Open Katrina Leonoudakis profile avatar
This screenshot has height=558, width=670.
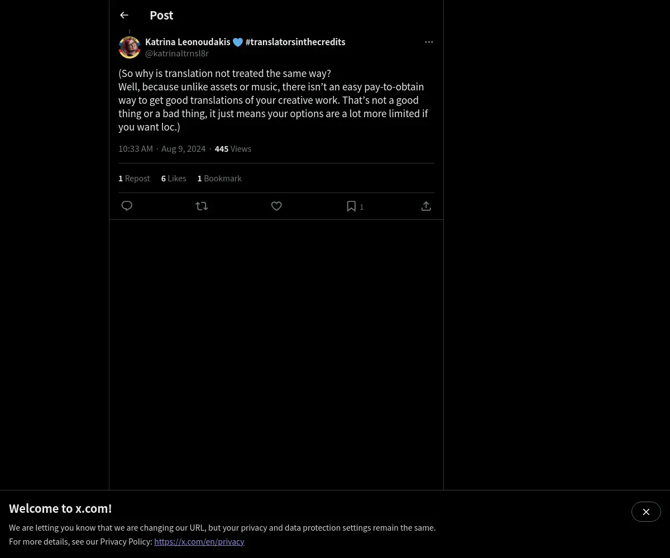pos(130,47)
